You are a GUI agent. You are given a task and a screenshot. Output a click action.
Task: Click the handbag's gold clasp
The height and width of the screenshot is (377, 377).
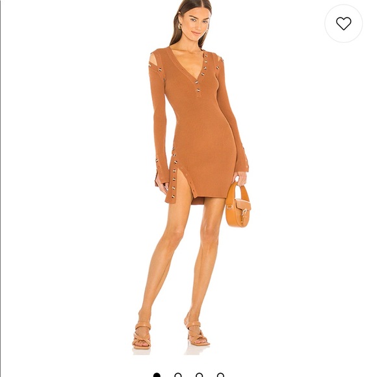pos(244,213)
